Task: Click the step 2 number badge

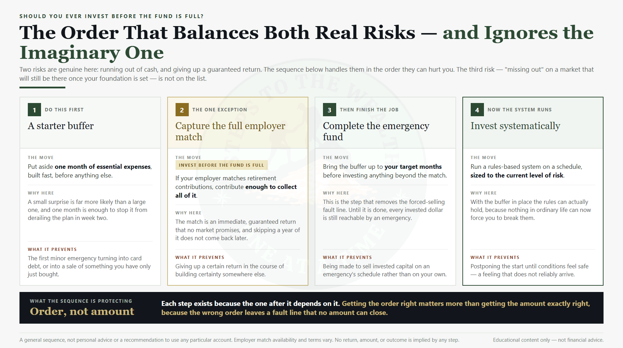Action: 182,110
